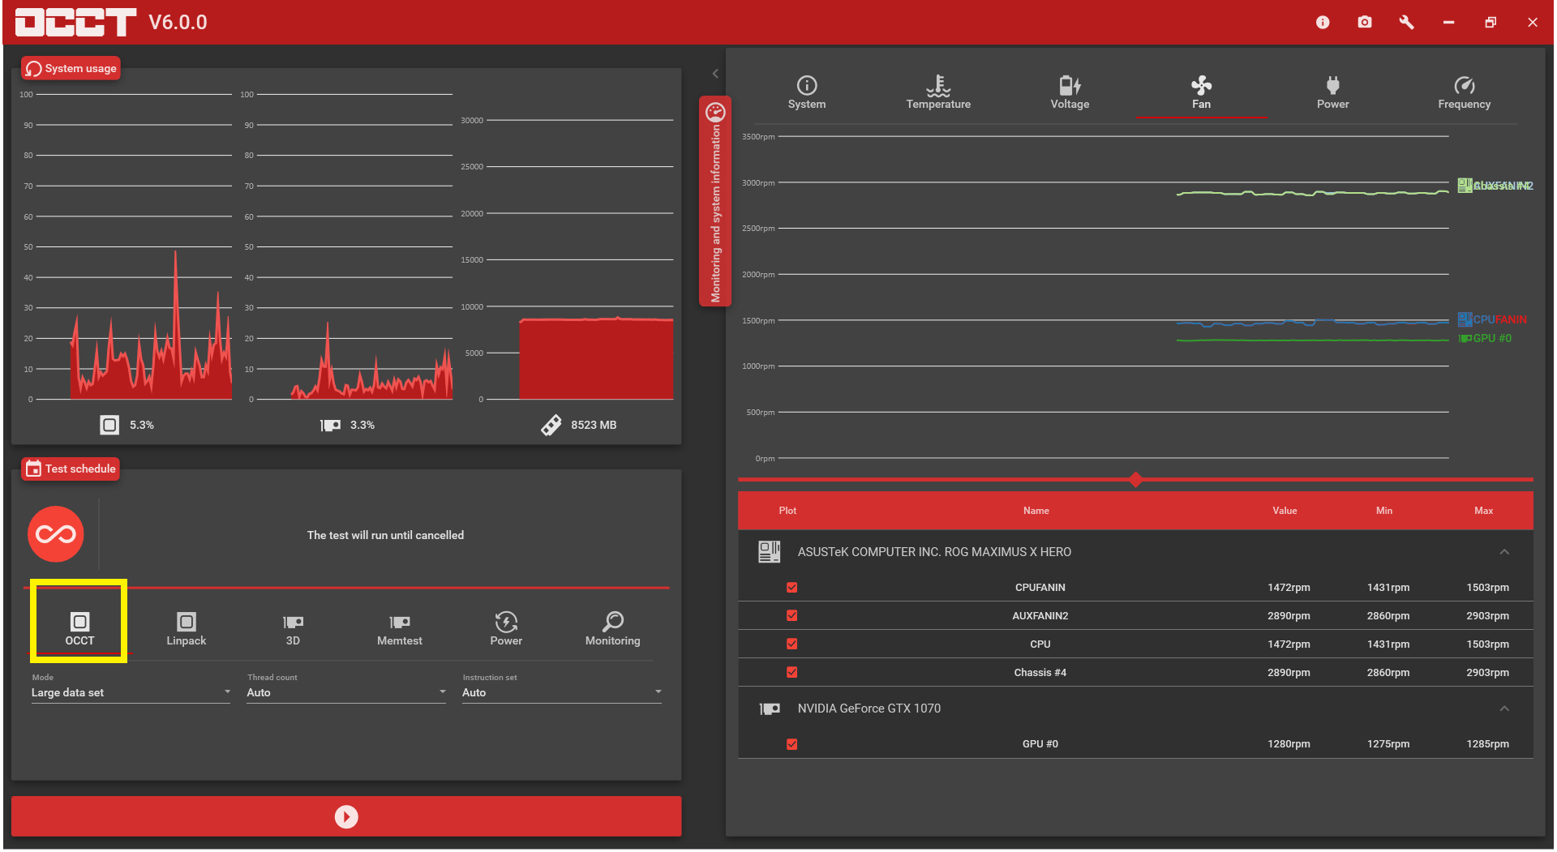Image resolution: width=1557 pixels, height=852 pixels.
Task: Select the Fan tab
Action: point(1201,92)
